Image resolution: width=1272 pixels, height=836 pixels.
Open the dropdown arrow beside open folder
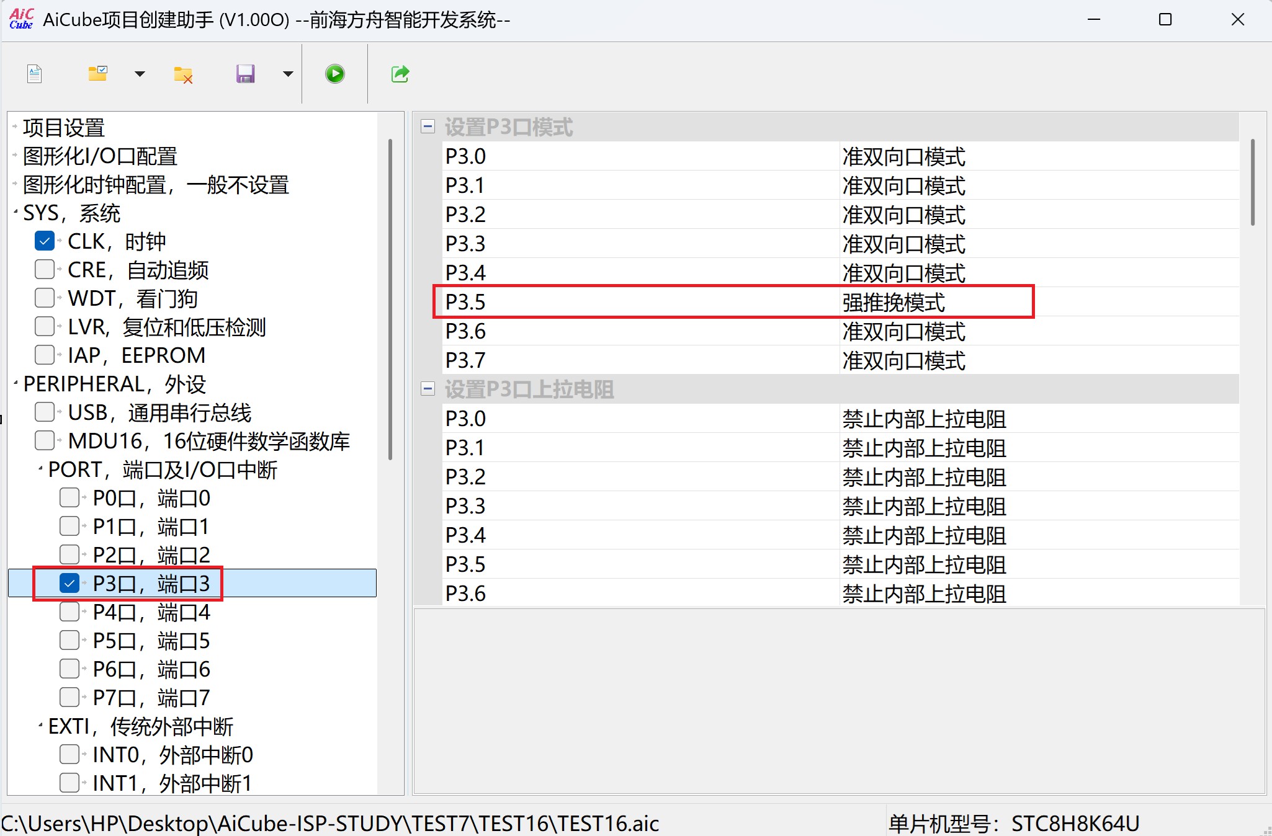(x=140, y=74)
